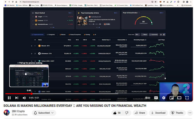Open the MetaMask fox extension
The width and height of the screenshot is (194, 119).
[160, 2]
